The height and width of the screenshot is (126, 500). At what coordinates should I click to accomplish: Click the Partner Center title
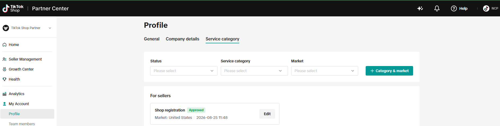click(50, 8)
